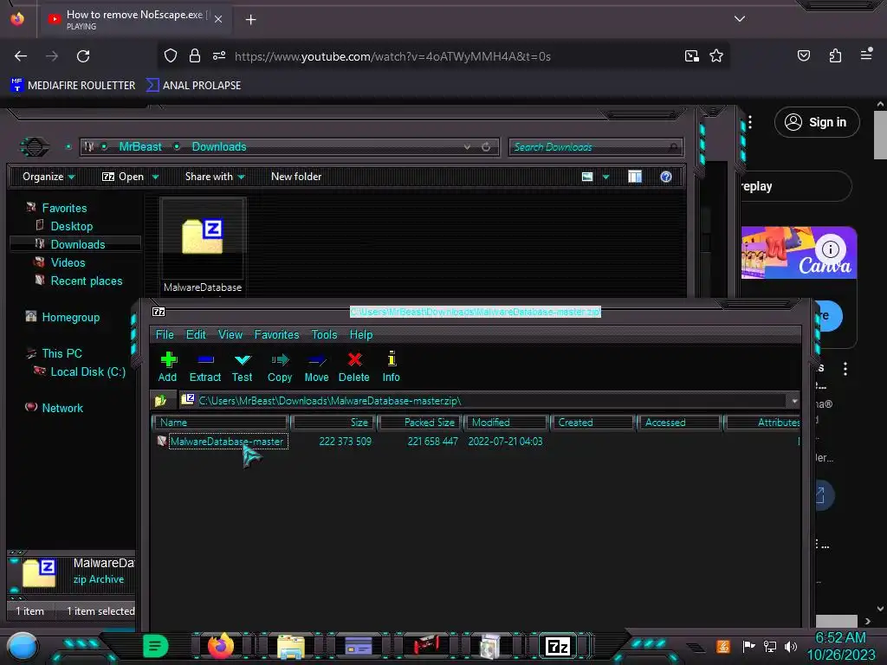Image resolution: width=887 pixels, height=665 pixels.
Task: Open the Share with dropdown in Explorer
Action: tap(215, 177)
